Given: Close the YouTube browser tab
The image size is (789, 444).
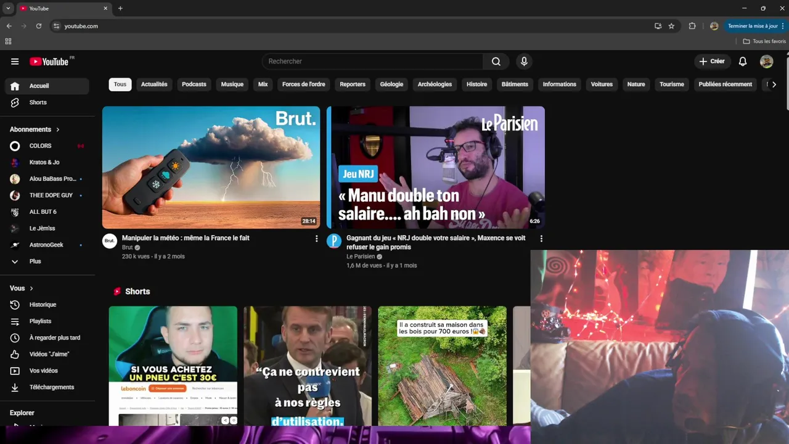Looking at the screenshot, I should tap(105, 9).
